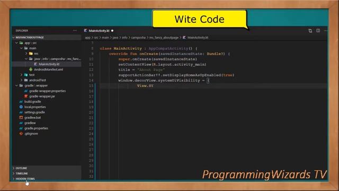
Task: Open AndroidManifest.xml file
Action: click(48, 70)
